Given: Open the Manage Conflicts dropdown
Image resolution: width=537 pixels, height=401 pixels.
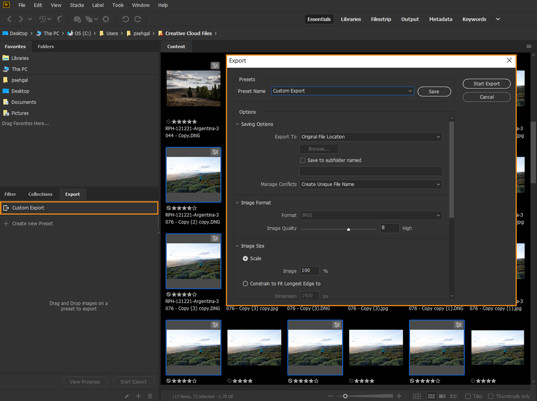Looking at the screenshot, I should coord(371,184).
